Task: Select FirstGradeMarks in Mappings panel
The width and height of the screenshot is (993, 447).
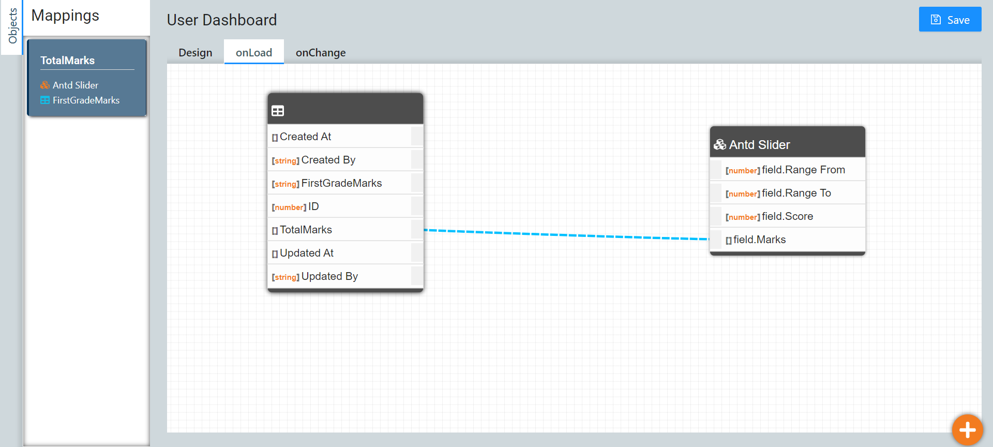Action: (86, 100)
